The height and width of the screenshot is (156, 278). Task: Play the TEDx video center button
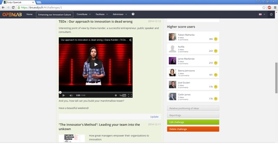[x=96, y=65]
